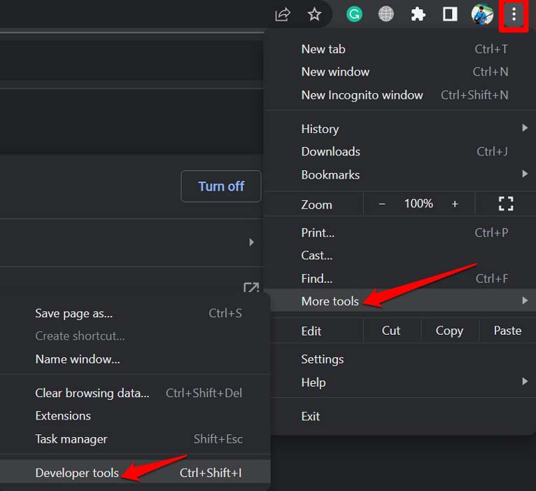Open the Grammarly extension icon
The image size is (536, 491).
354,15
